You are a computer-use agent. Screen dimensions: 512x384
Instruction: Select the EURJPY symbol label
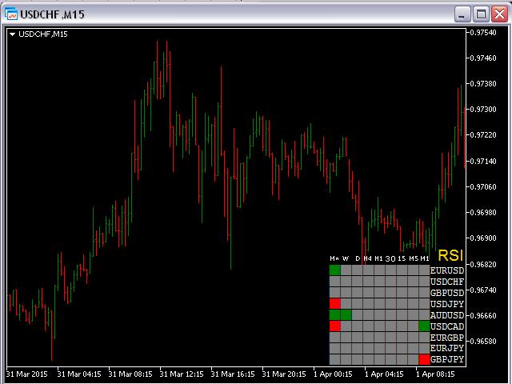[446, 349]
